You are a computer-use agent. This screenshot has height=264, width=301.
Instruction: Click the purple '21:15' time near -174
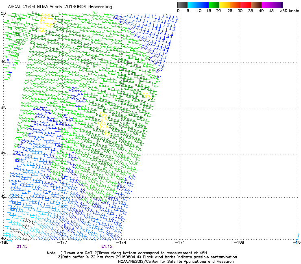107,247
